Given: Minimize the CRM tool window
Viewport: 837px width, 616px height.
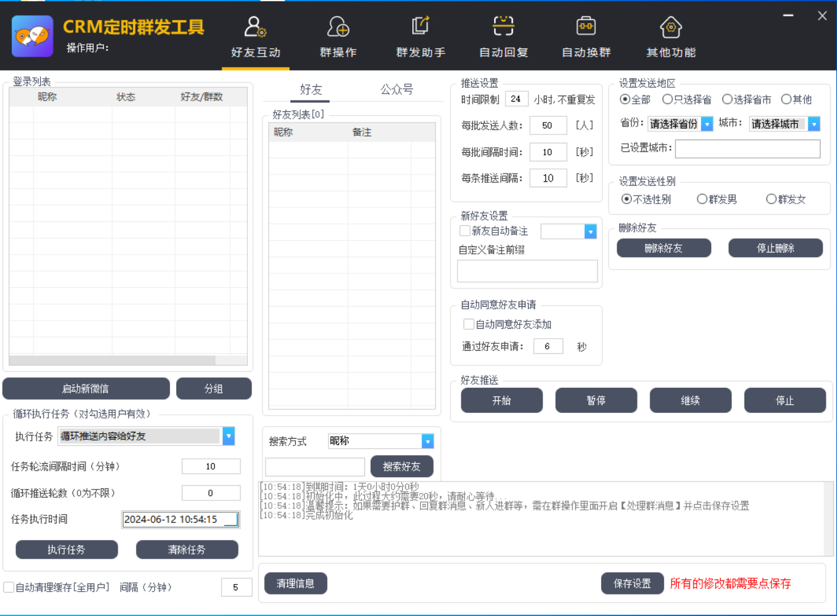Looking at the screenshot, I should pos(788,16).
